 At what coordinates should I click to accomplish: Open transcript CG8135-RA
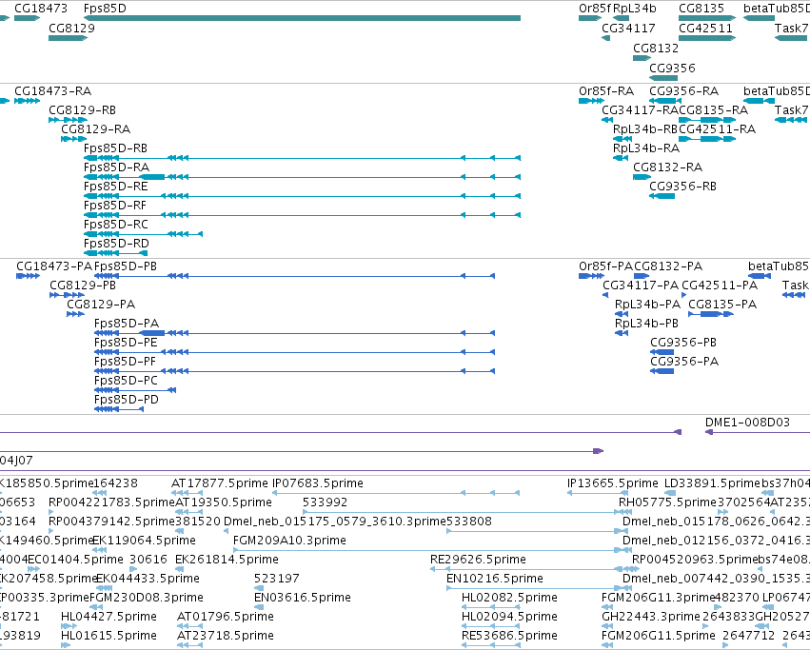tap(714, 110)
